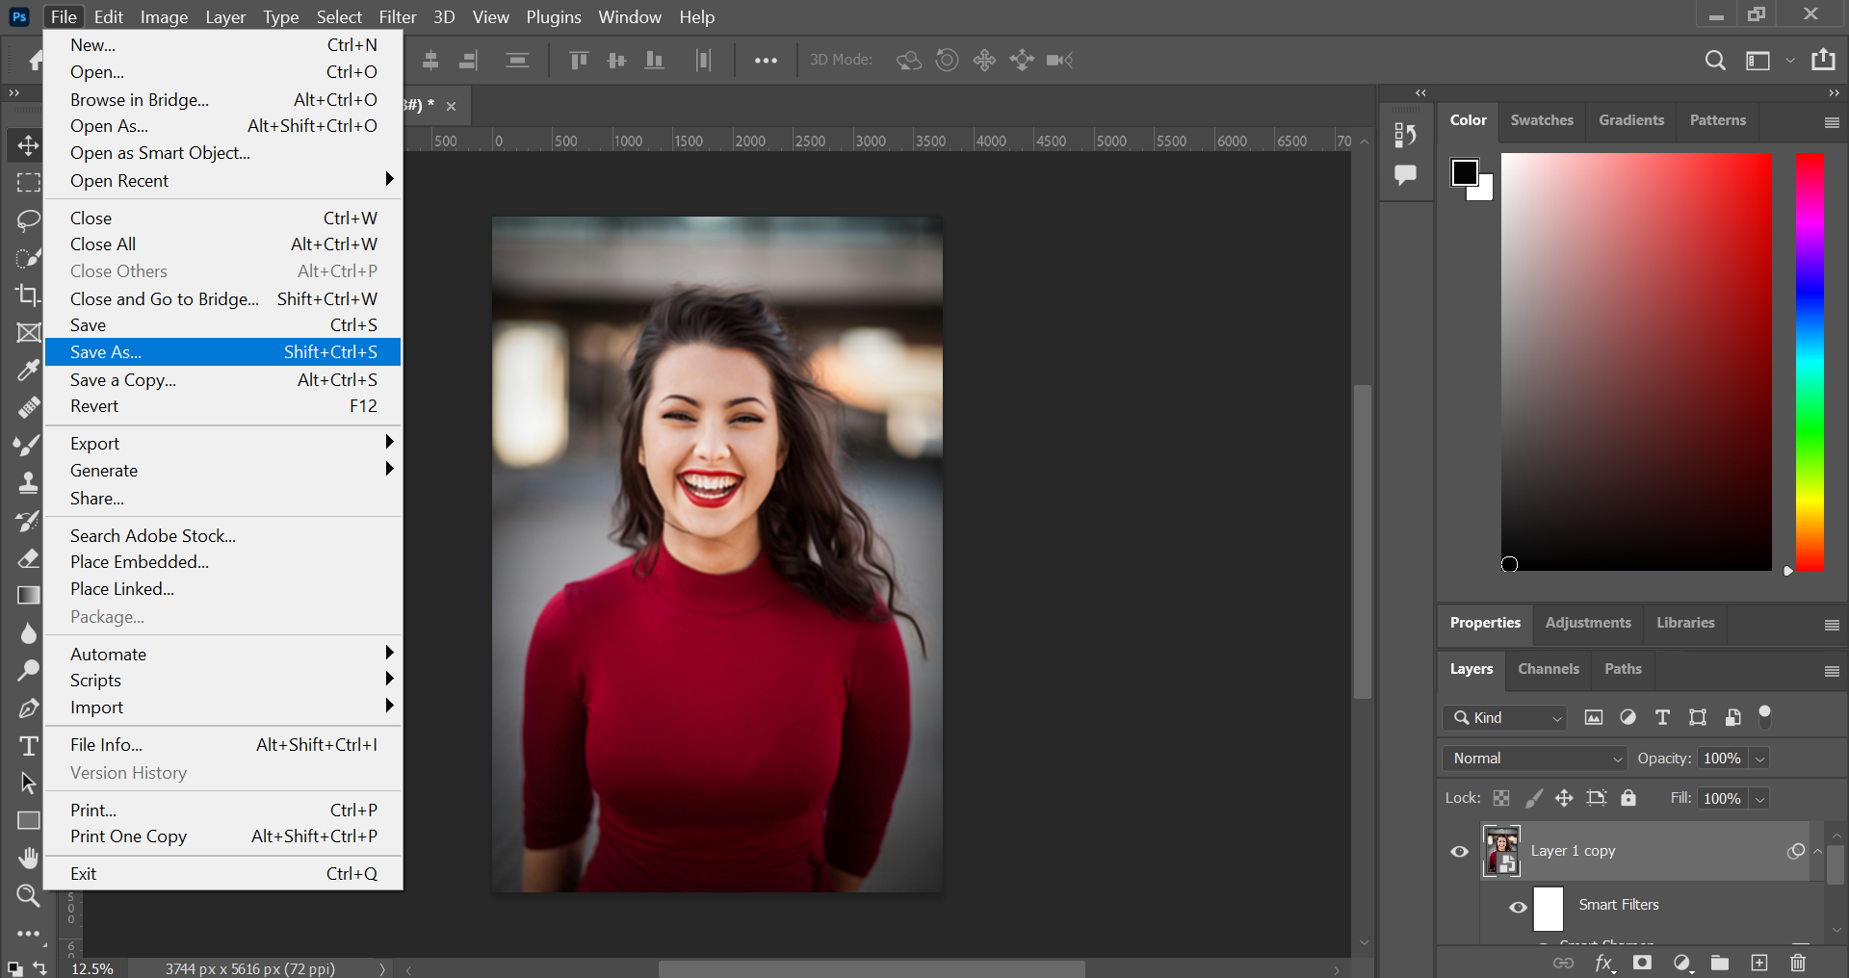
Task: Select the Gradient tool
Action: pos(28,596)
